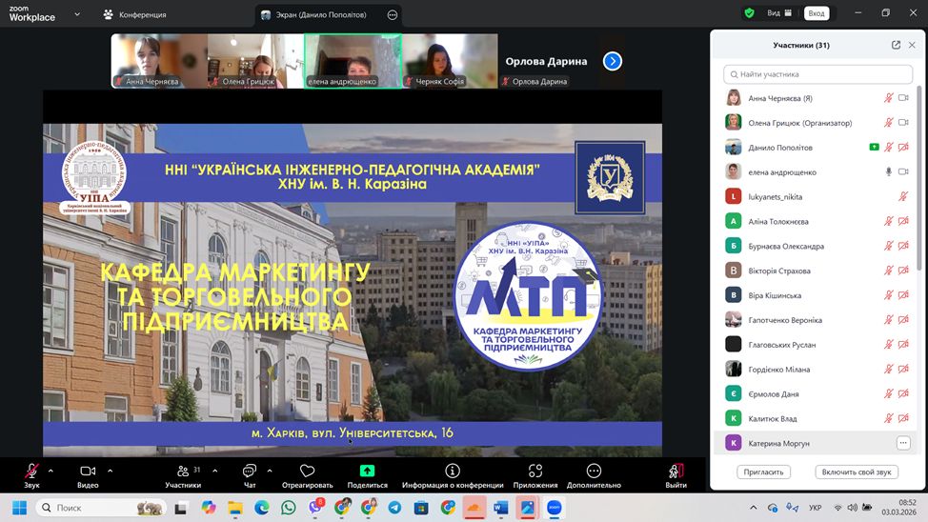The height and width of the screenshot is (522, 928).
Task: Unmute microphone with the Звук button
Action: tap(31, 473)
